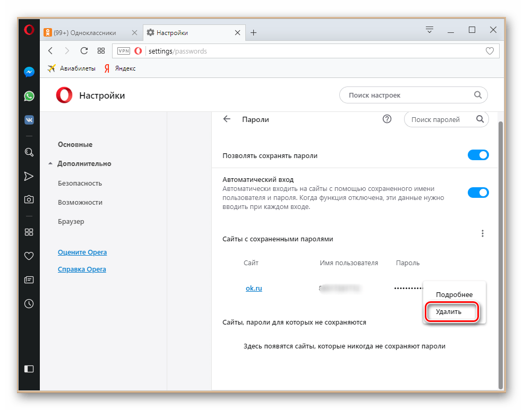Image resolution: width=523 pixels, height=410 pixels.
Task: Open WhatsApp from the sidebar
Action: pyautogui.click(x=29, y=96)
